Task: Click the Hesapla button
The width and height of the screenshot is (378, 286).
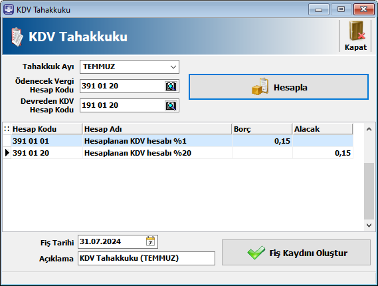Action: point(278,87)
